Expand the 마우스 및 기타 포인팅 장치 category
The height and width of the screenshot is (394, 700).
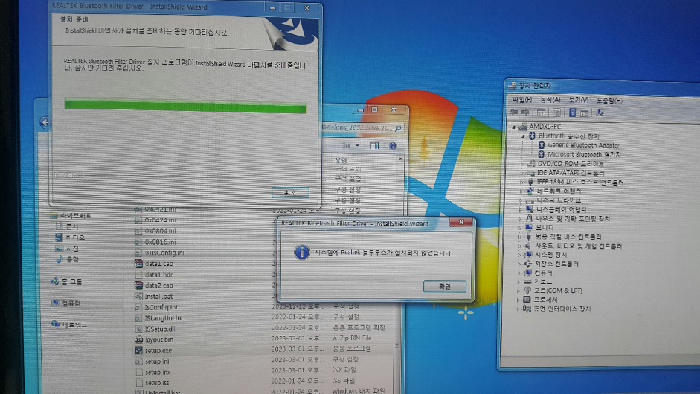click(x=521, y=219)
